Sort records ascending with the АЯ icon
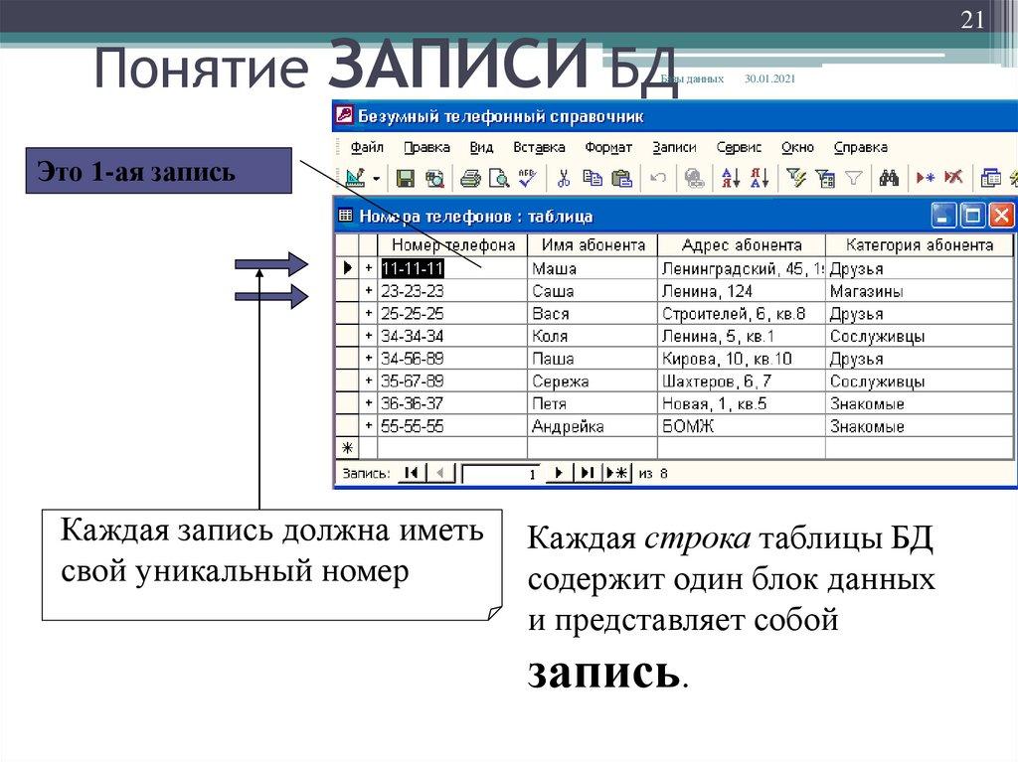The image size is (1018, 762). tap(730, 179)
